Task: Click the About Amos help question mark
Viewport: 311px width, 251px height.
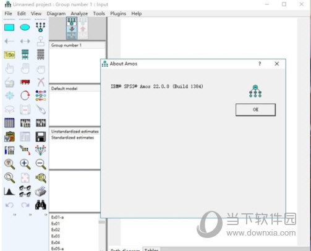Action: click(260, 64)
